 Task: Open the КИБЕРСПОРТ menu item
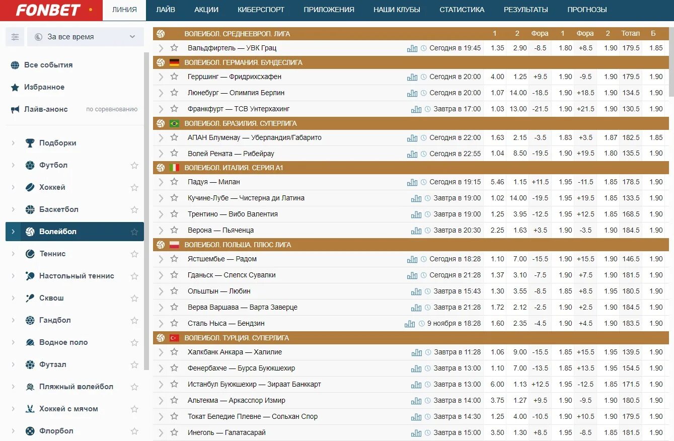261,10
